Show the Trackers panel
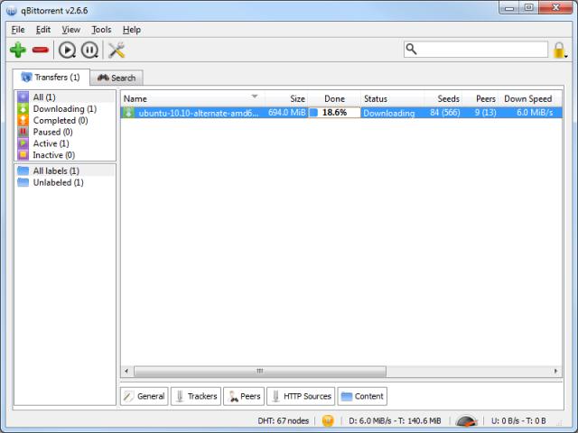578x433 pixels. (195, 396)
